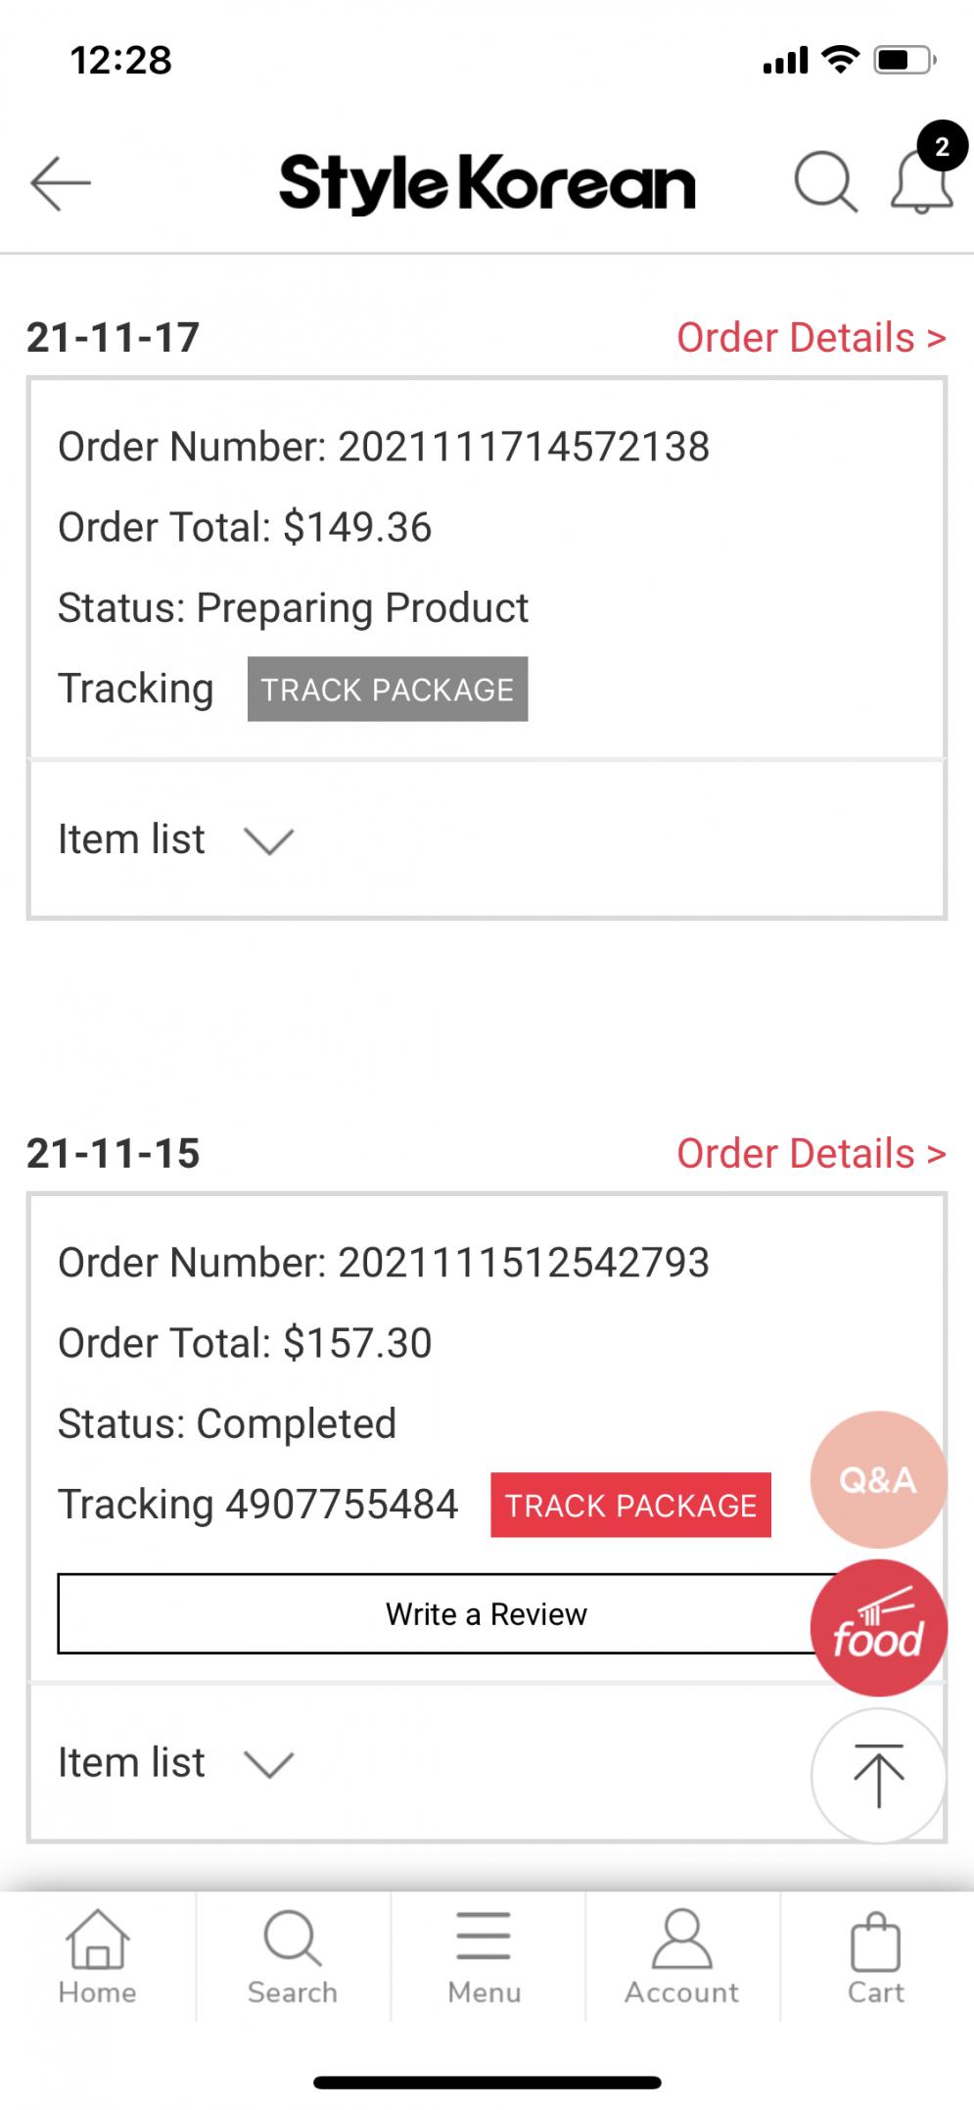
Task: Go to Home tab
Action: [97, 1957]
